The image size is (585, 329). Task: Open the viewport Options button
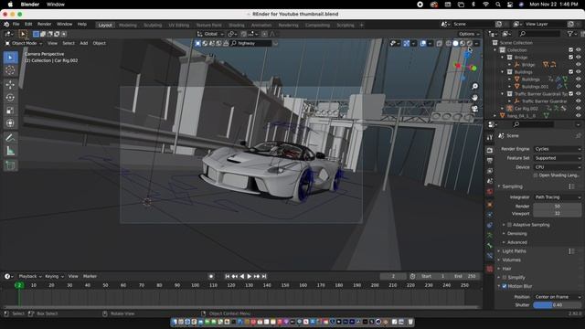[469, 34]
